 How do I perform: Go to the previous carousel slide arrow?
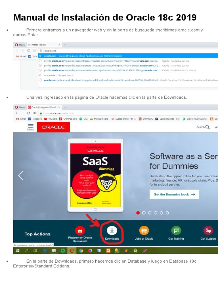click(x=21, y=176)
